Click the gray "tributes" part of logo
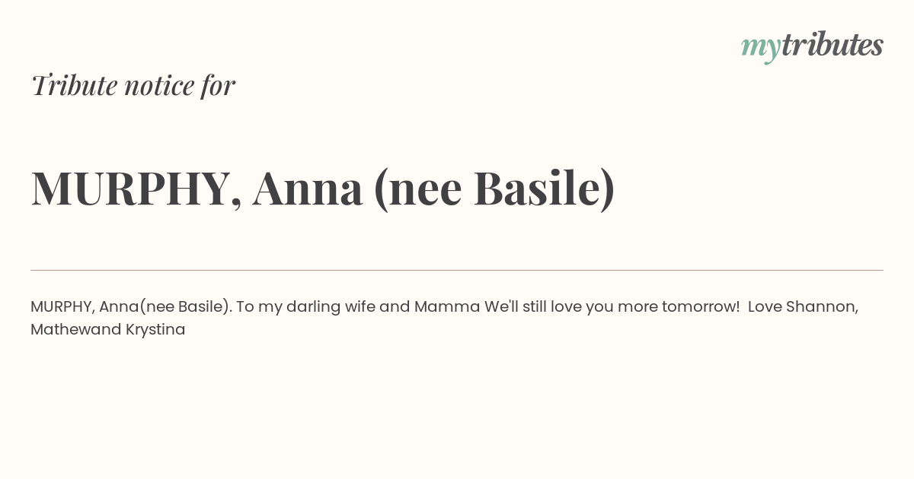 [832, 45]
